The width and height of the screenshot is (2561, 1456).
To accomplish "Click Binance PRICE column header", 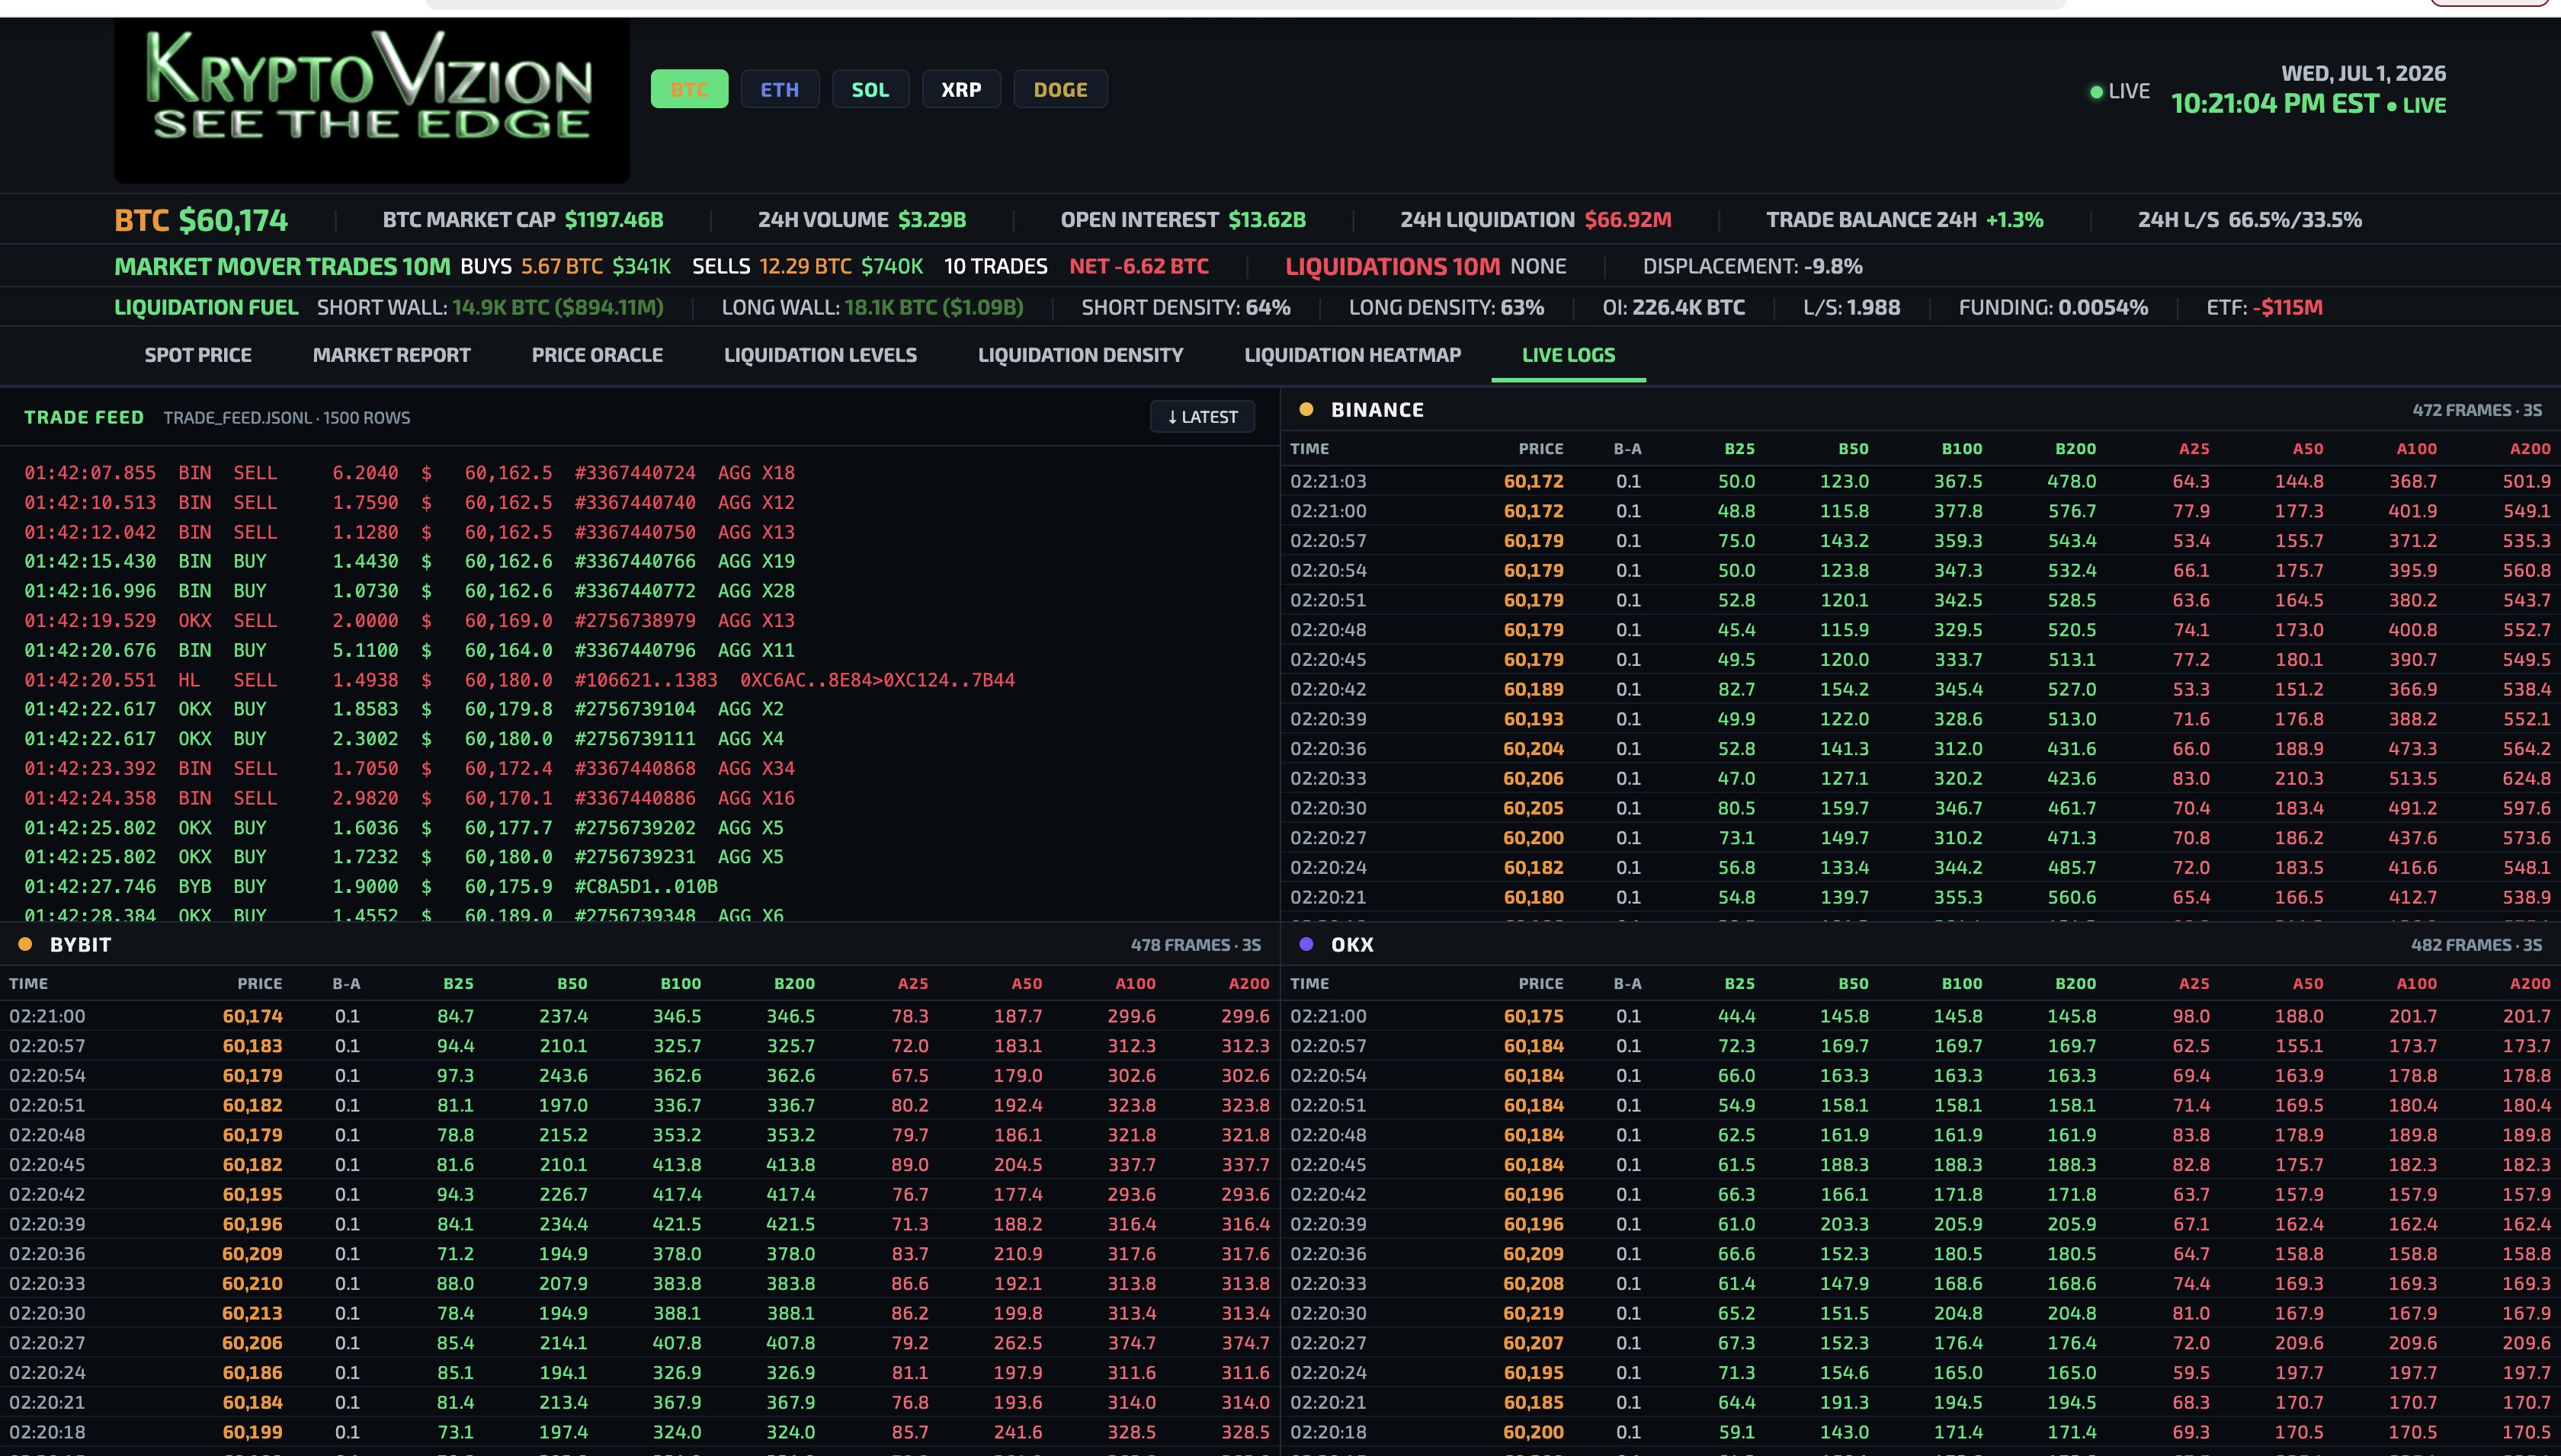I will pos(1540,449).
